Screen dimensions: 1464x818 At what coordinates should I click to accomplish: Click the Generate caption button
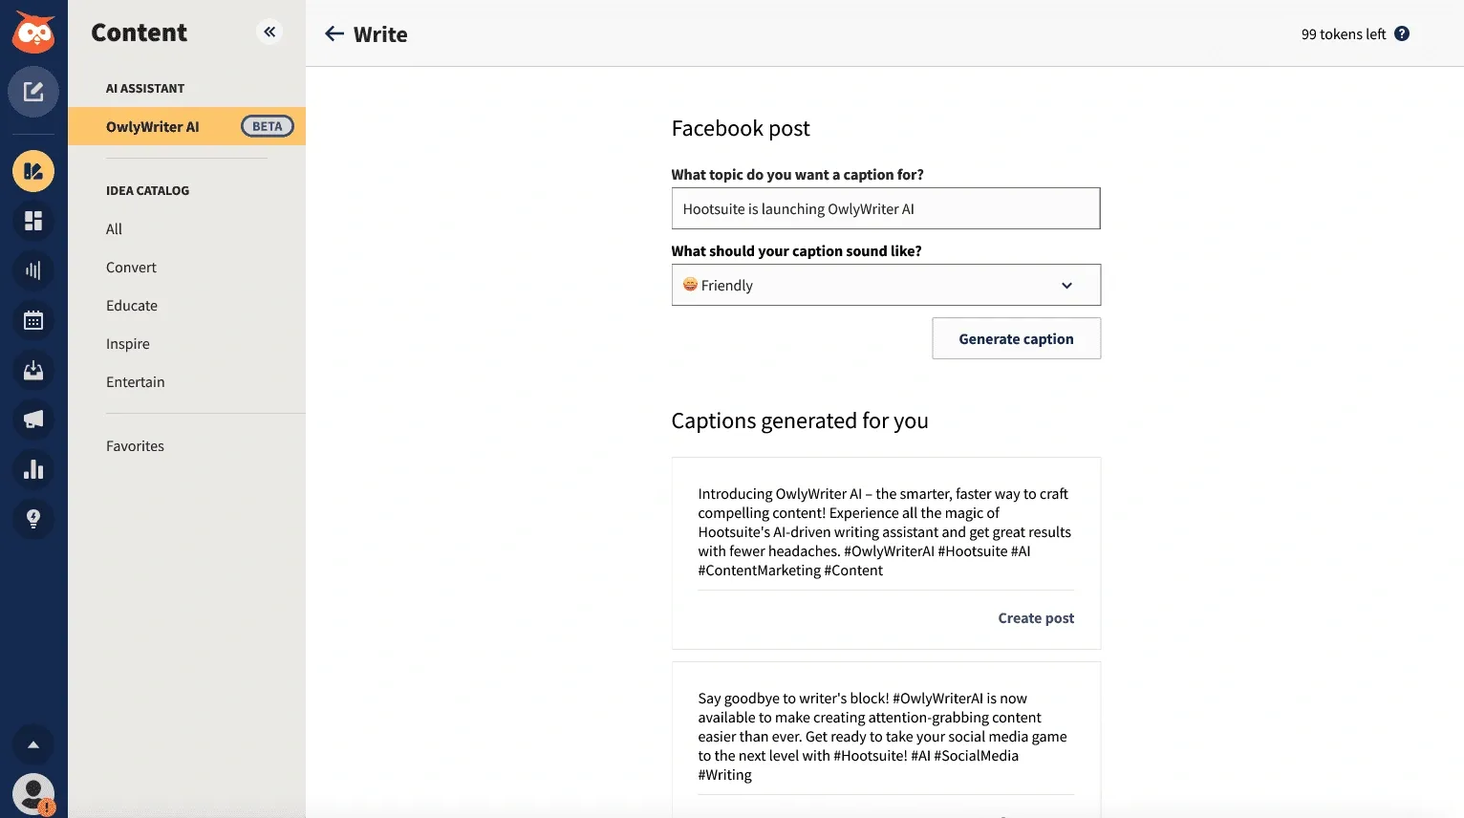(x=1016, y=338)
